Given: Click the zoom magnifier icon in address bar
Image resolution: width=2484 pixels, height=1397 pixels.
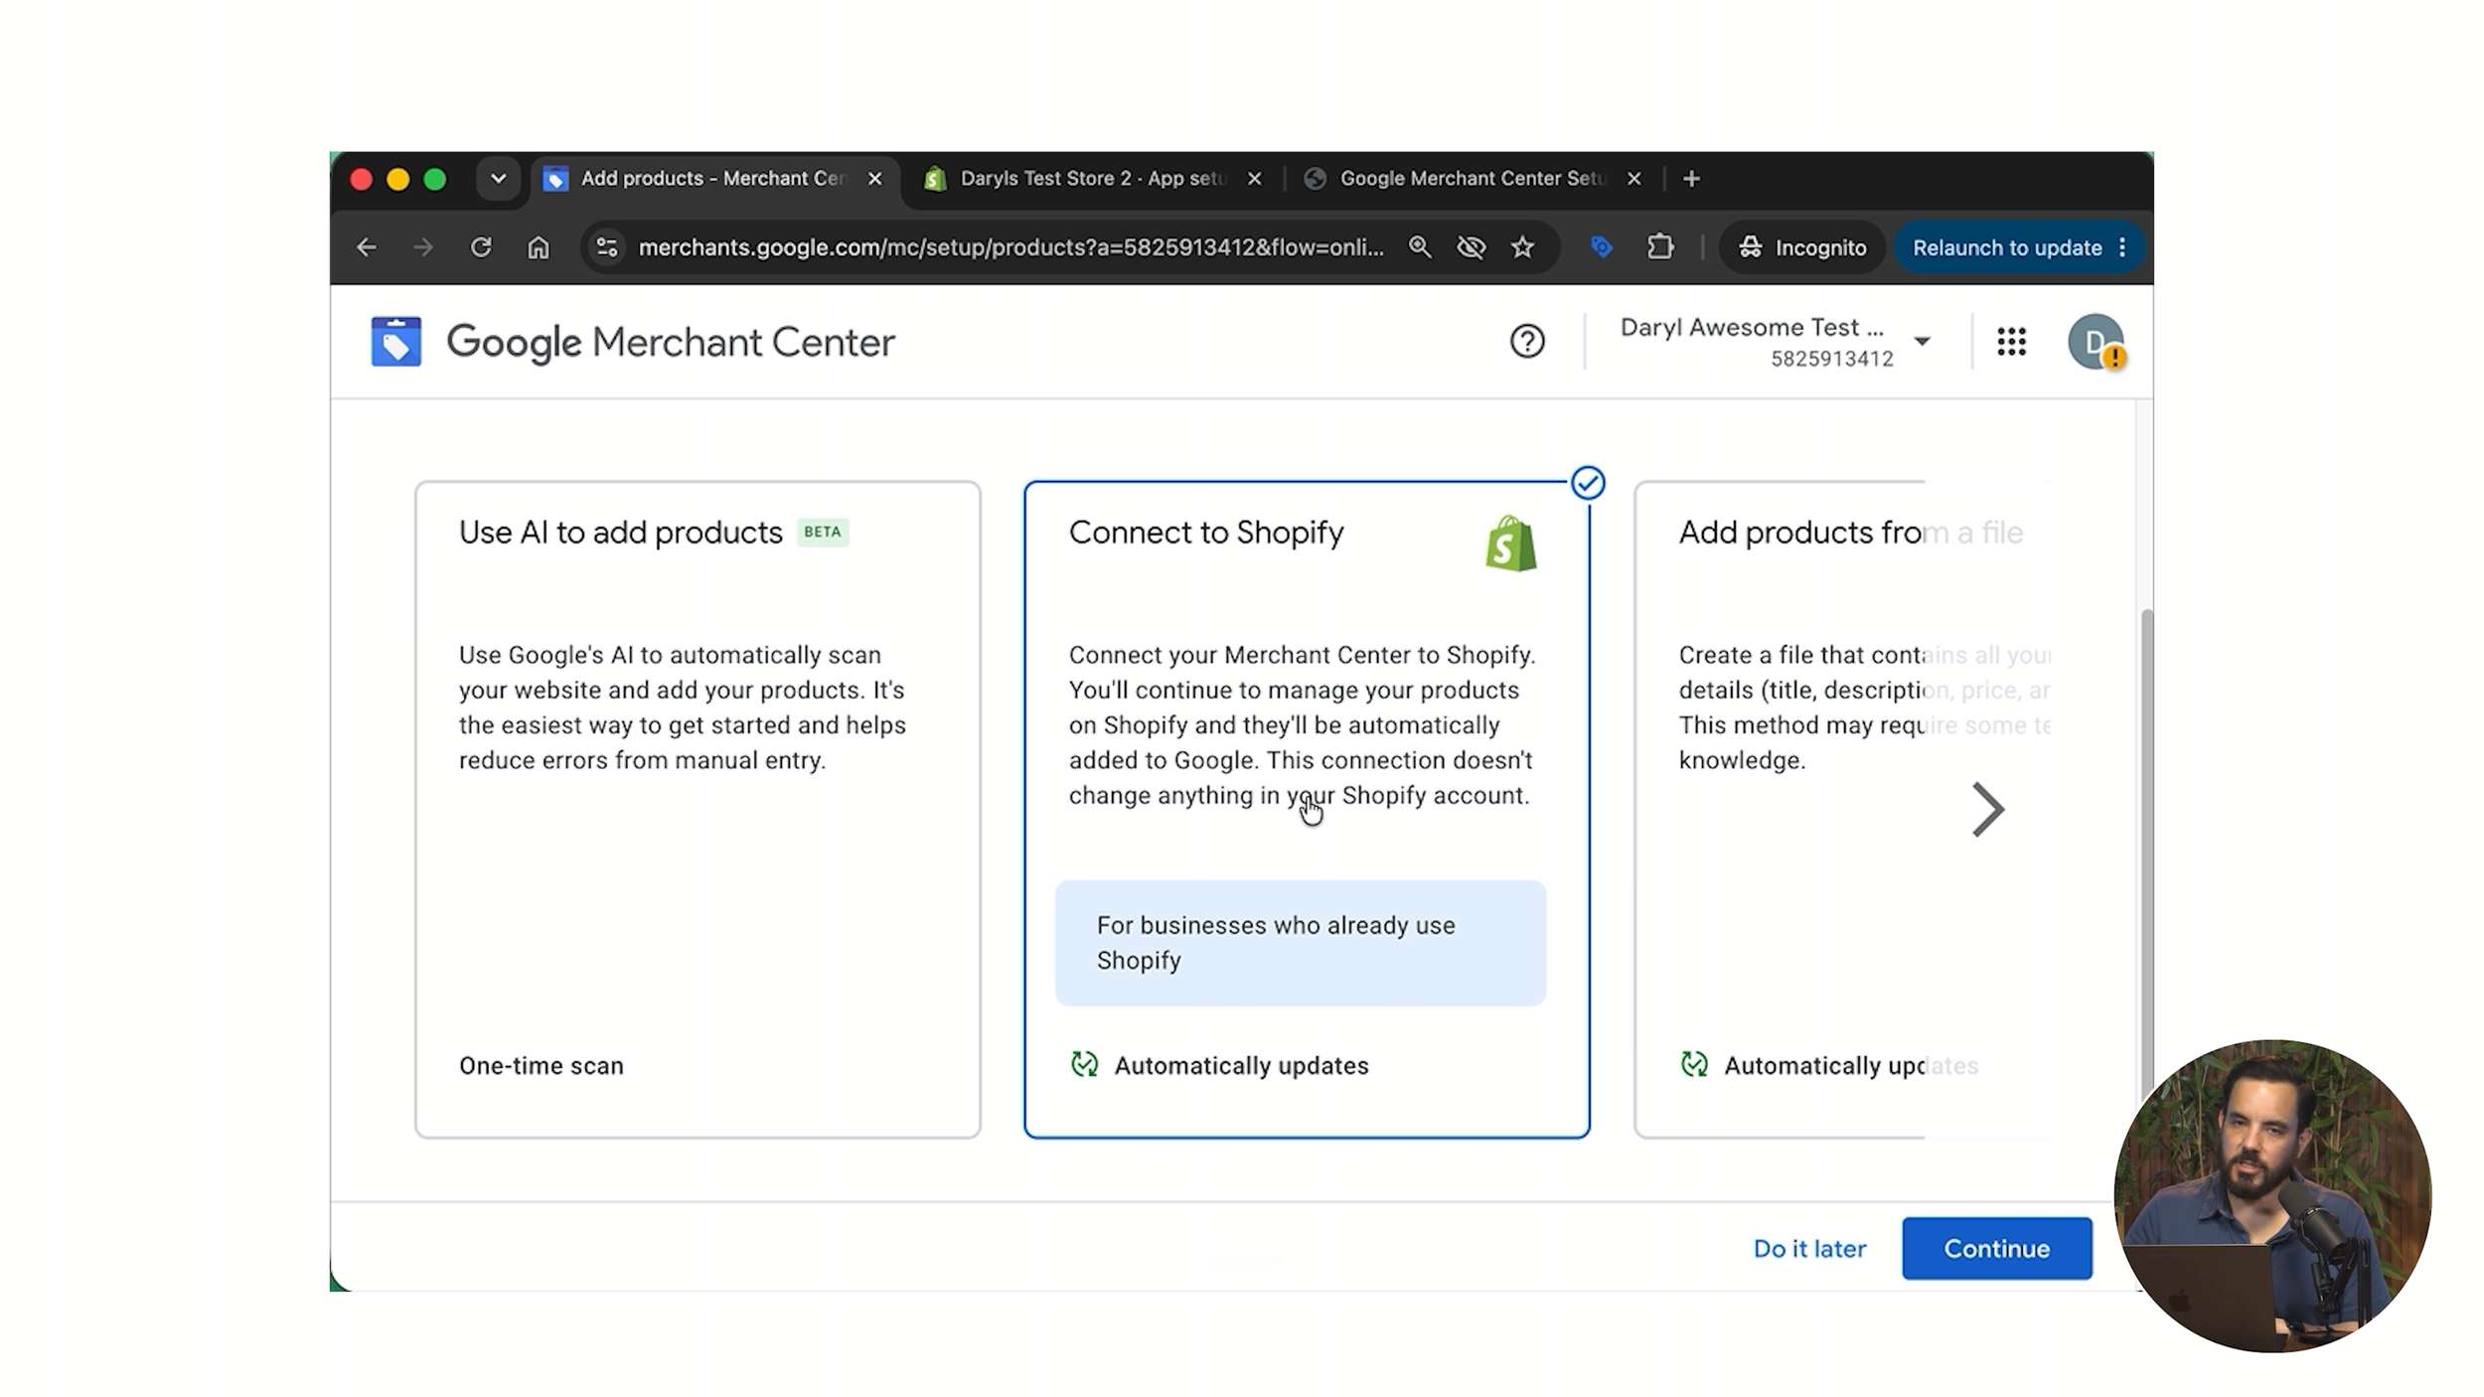Looking at the screenshot, I should 1420,247.
